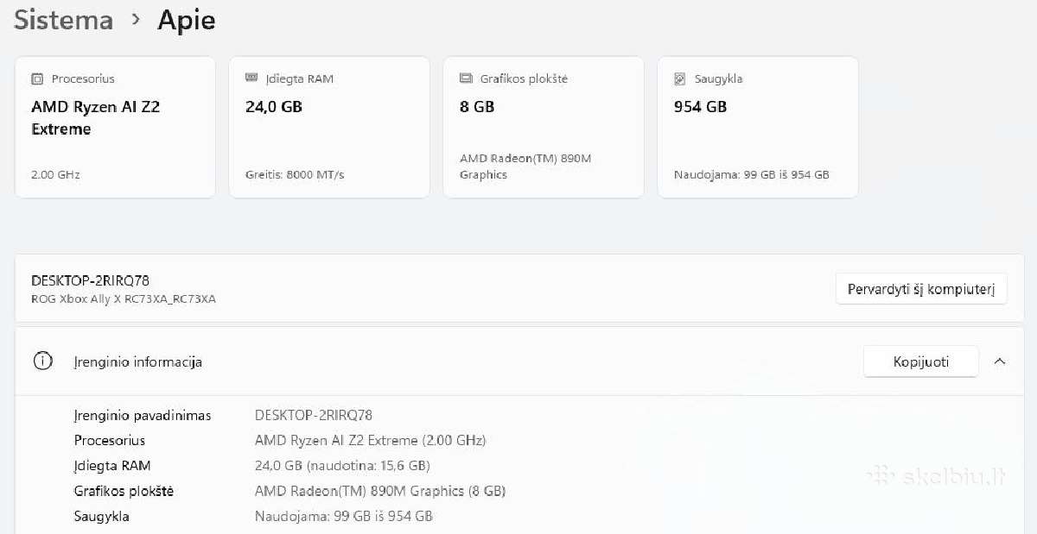Screen dimensions: 1037x534
Task: Open the Įdiegta RAM 24,0 GB card
Action: tap(329, 127)
